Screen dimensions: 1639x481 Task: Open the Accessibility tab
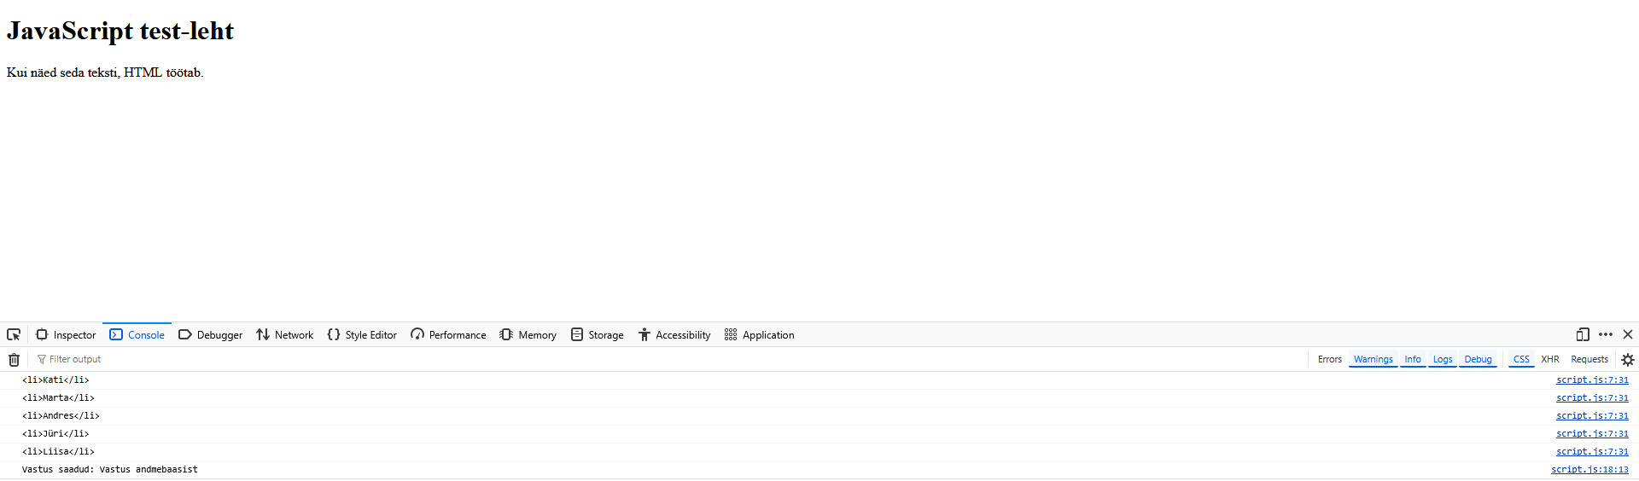tap(674, 335)
